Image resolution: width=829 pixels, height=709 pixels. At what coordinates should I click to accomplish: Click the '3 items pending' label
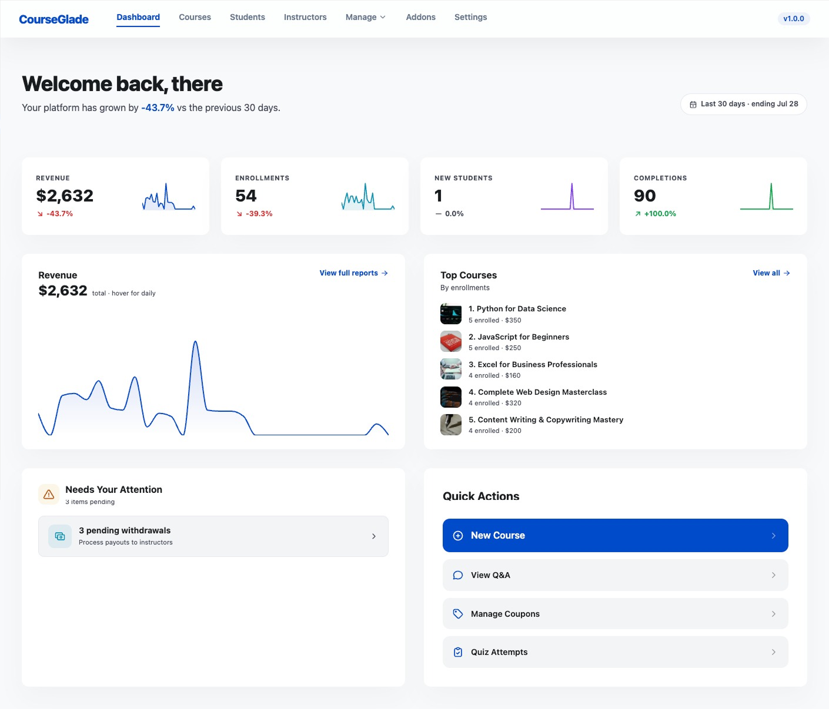tap(90, 502)
